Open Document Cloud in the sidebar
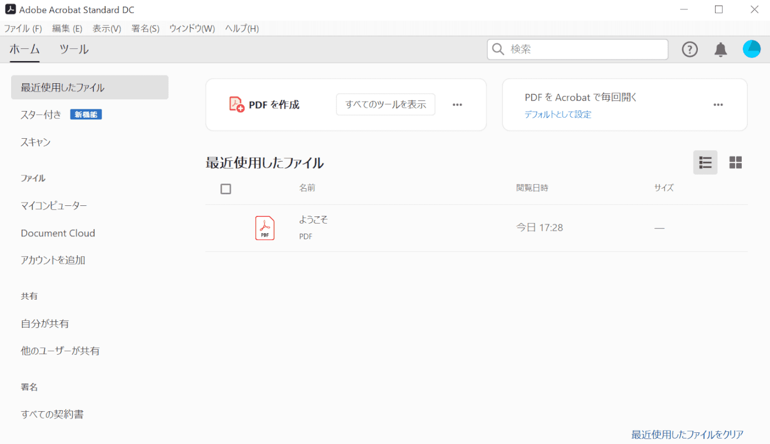Image resolution: width=770 pixels, height=444 pixels. click(x=58, y=233)
